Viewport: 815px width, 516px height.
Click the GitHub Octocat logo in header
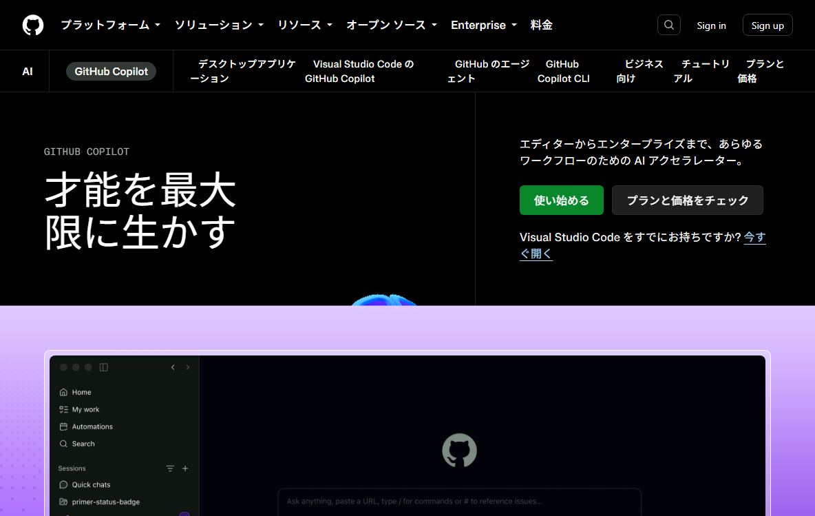coord(33,25)
